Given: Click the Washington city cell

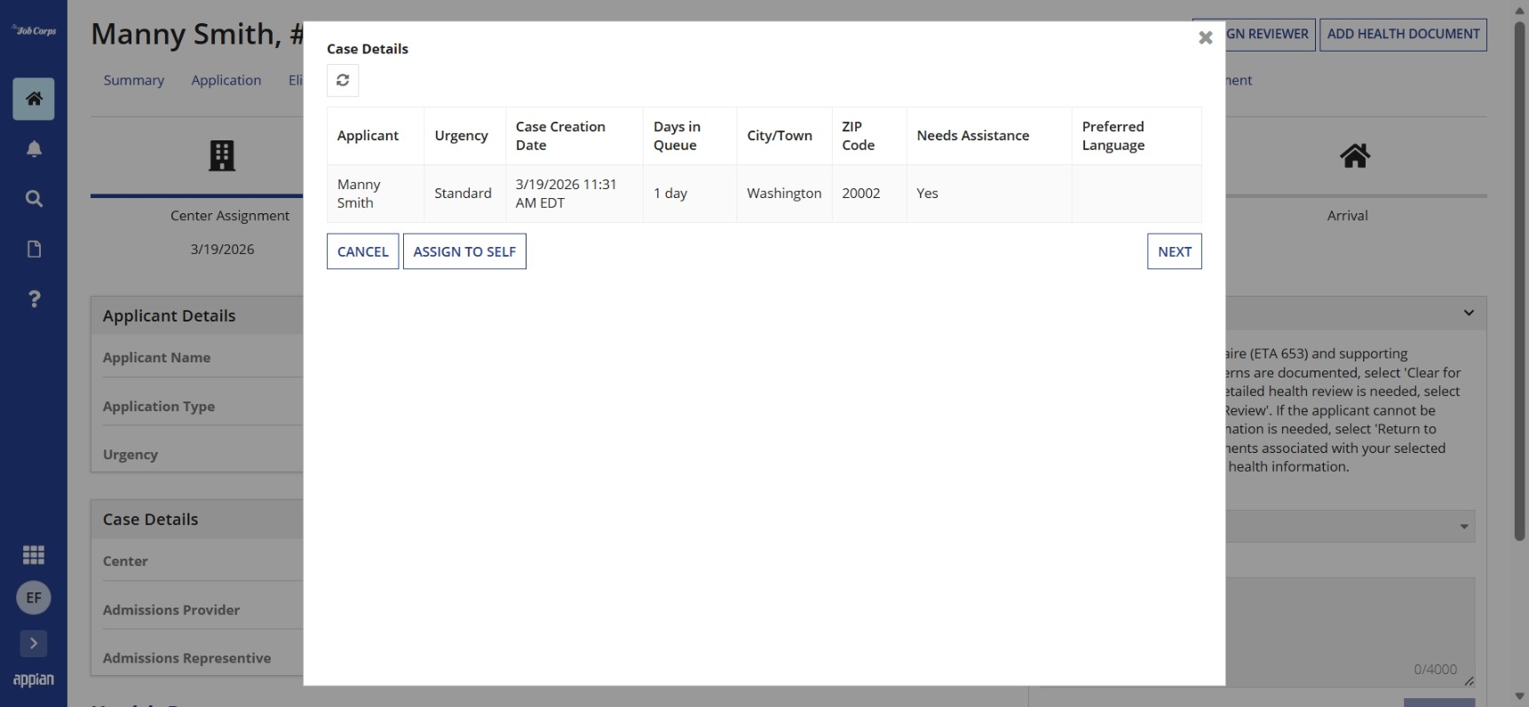Looking at the screenshot, I should (x=784, y=194).
